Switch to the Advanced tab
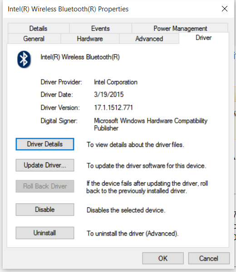This screenshot has height=272, width=236. click(x=149, y=39)
